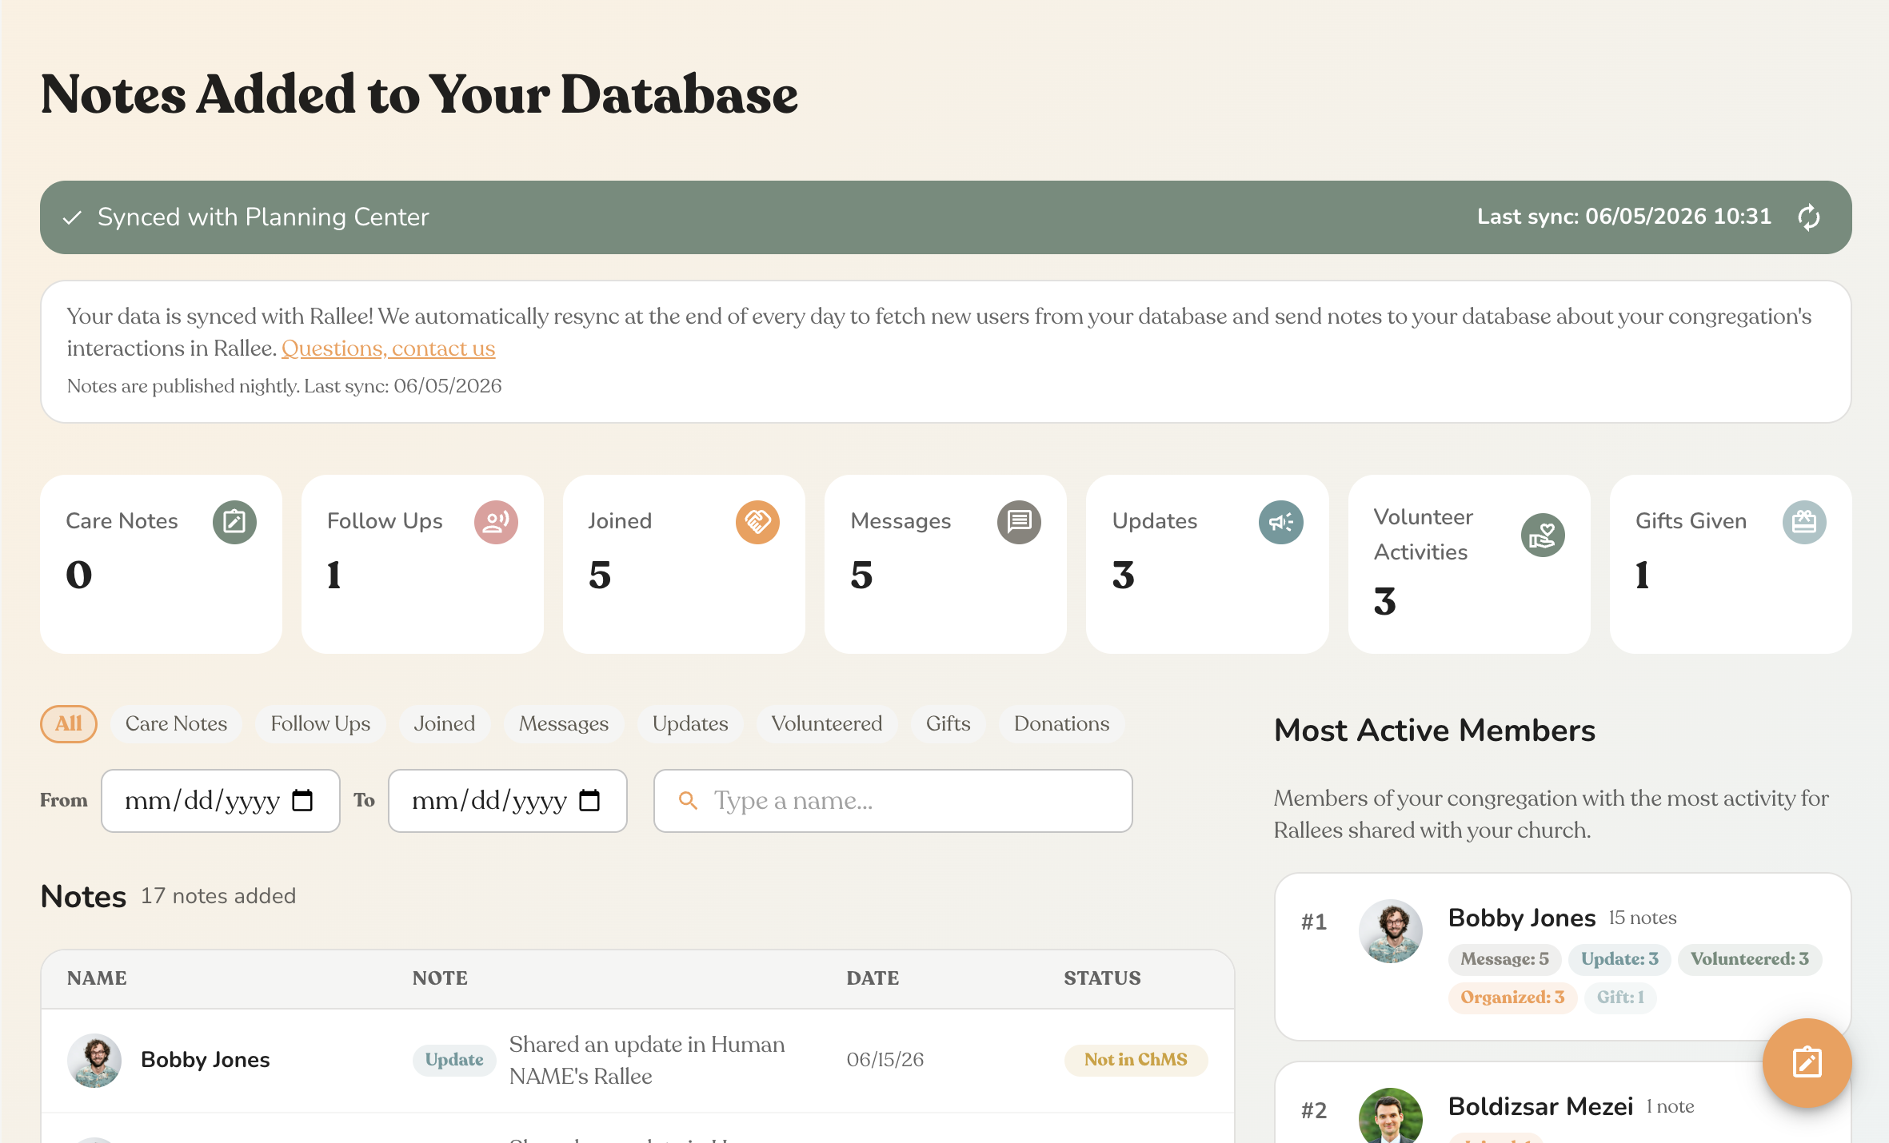Click Bobby Jones avatar in Most Active Members
The width and height of the screenshot is (1889, 1143).
tap(1391, 931)
